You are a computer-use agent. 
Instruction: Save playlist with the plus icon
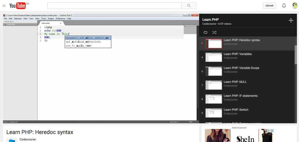[x=291, y=20]
